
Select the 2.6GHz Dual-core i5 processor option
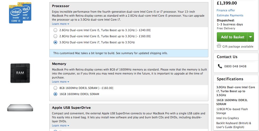pyautogui.click(x=55, y=30)
